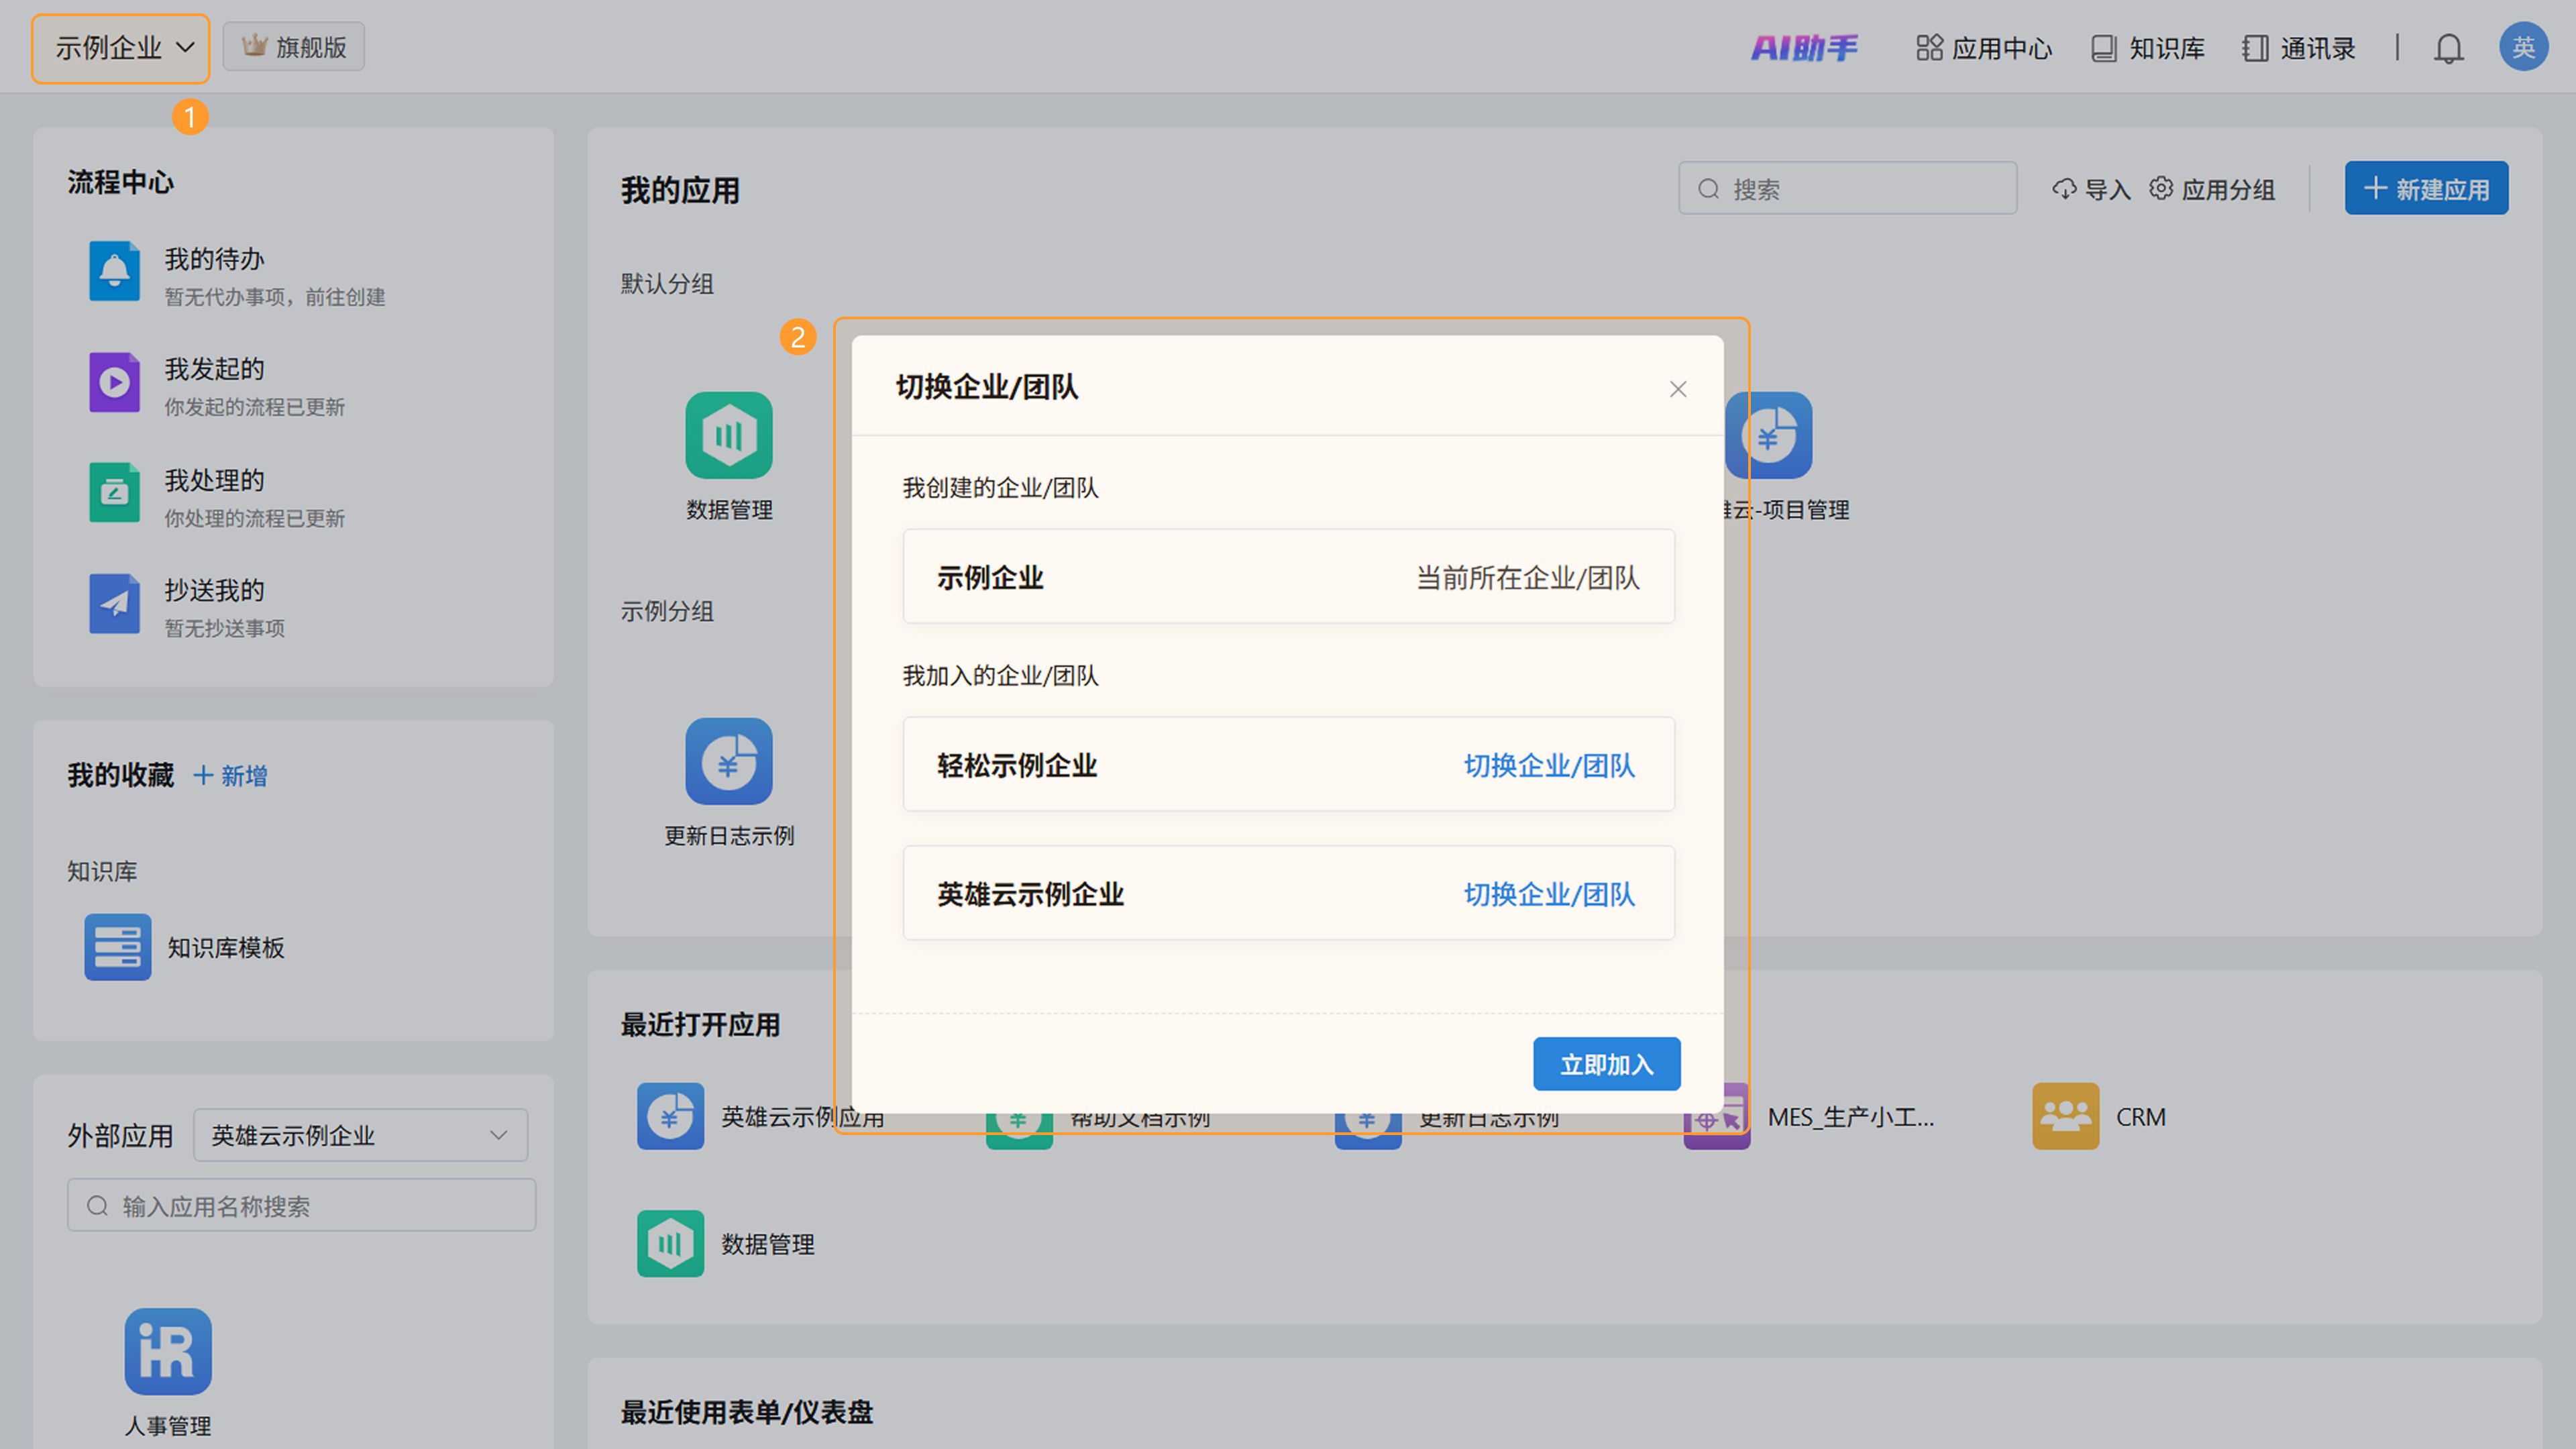
Task: Click the 我发起的 process icon
Action: click(114, 382)
